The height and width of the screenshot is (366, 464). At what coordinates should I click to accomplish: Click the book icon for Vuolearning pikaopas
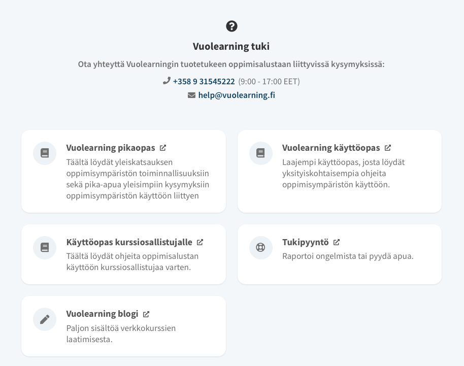point(45,153)
